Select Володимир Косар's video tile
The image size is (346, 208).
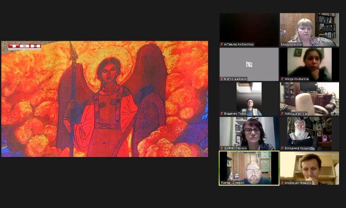pyautogui.click(x=309, y=134)
